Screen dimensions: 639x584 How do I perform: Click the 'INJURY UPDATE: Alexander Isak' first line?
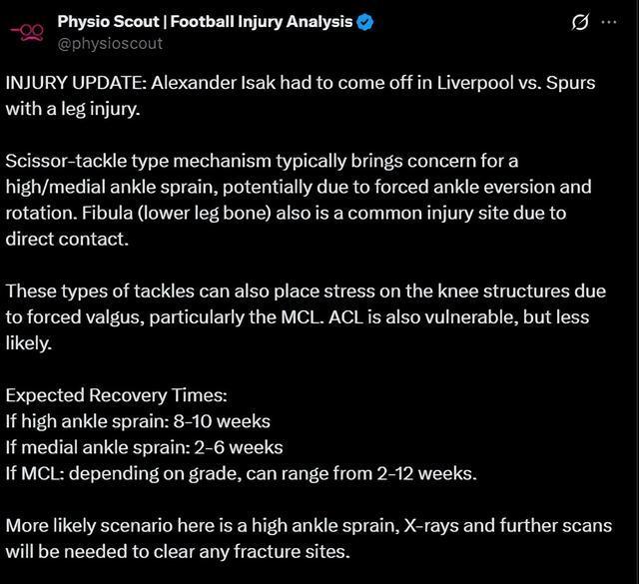[300, 83]
